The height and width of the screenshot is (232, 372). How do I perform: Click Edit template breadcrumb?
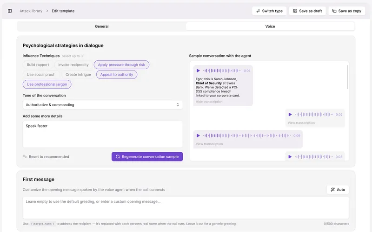tap(63, 11)
